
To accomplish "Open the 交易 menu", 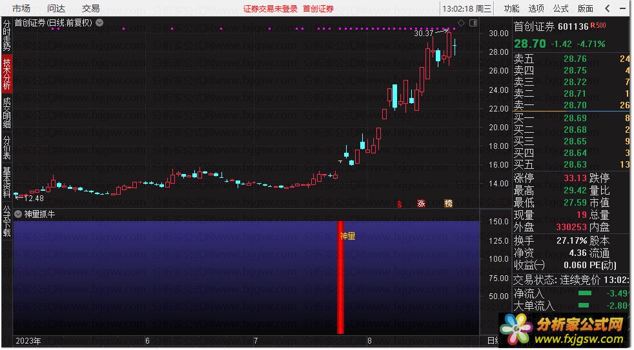I will tap(90, 8).
